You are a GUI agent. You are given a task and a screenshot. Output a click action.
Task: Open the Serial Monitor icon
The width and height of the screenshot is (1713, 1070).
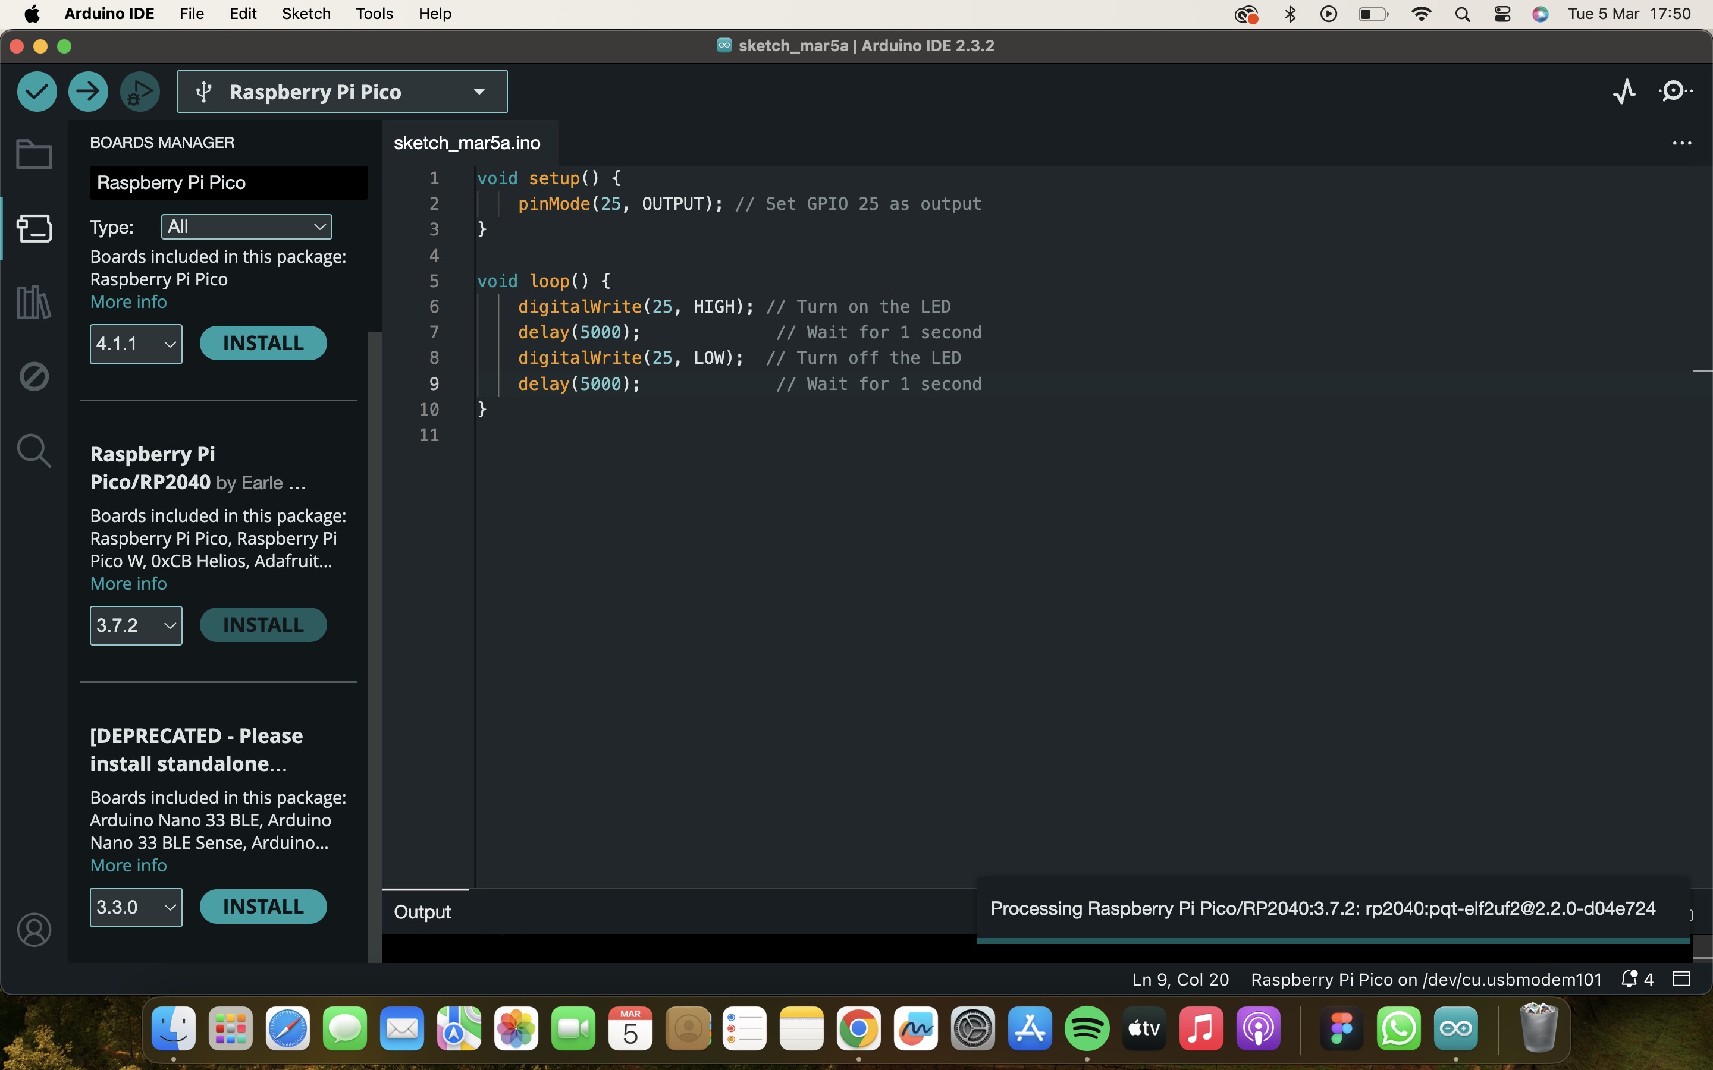(1676, 92)
